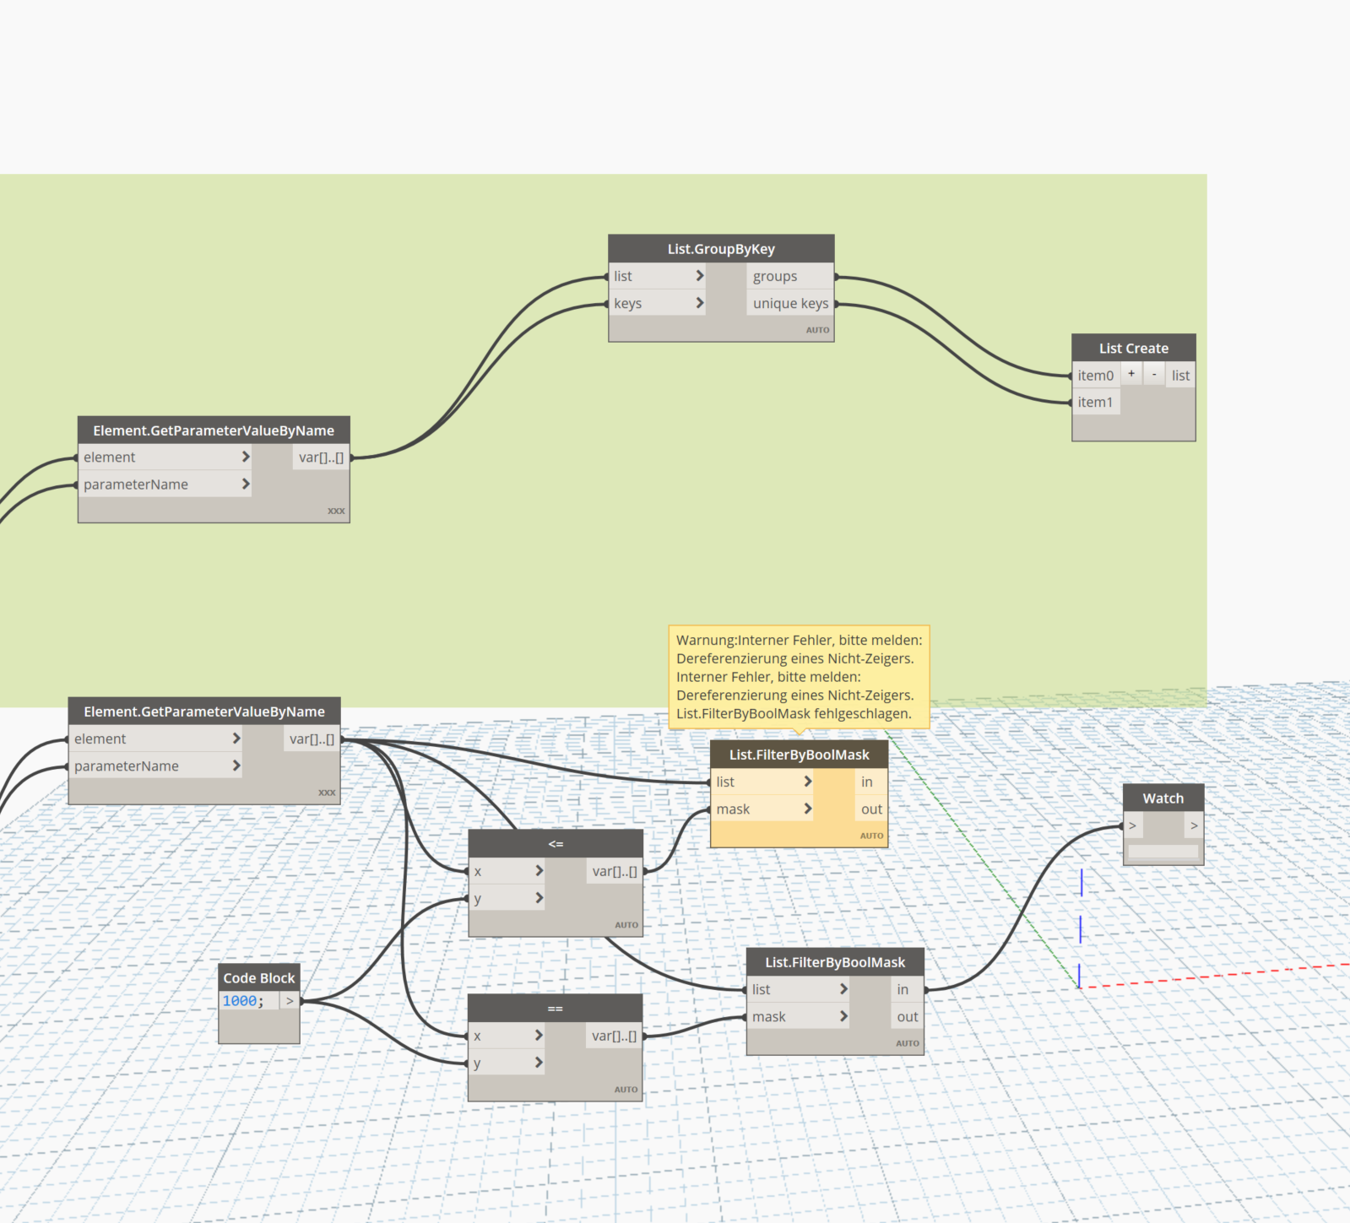Click the upper Element.GetParameterValueByName title

tap(214, 430)
